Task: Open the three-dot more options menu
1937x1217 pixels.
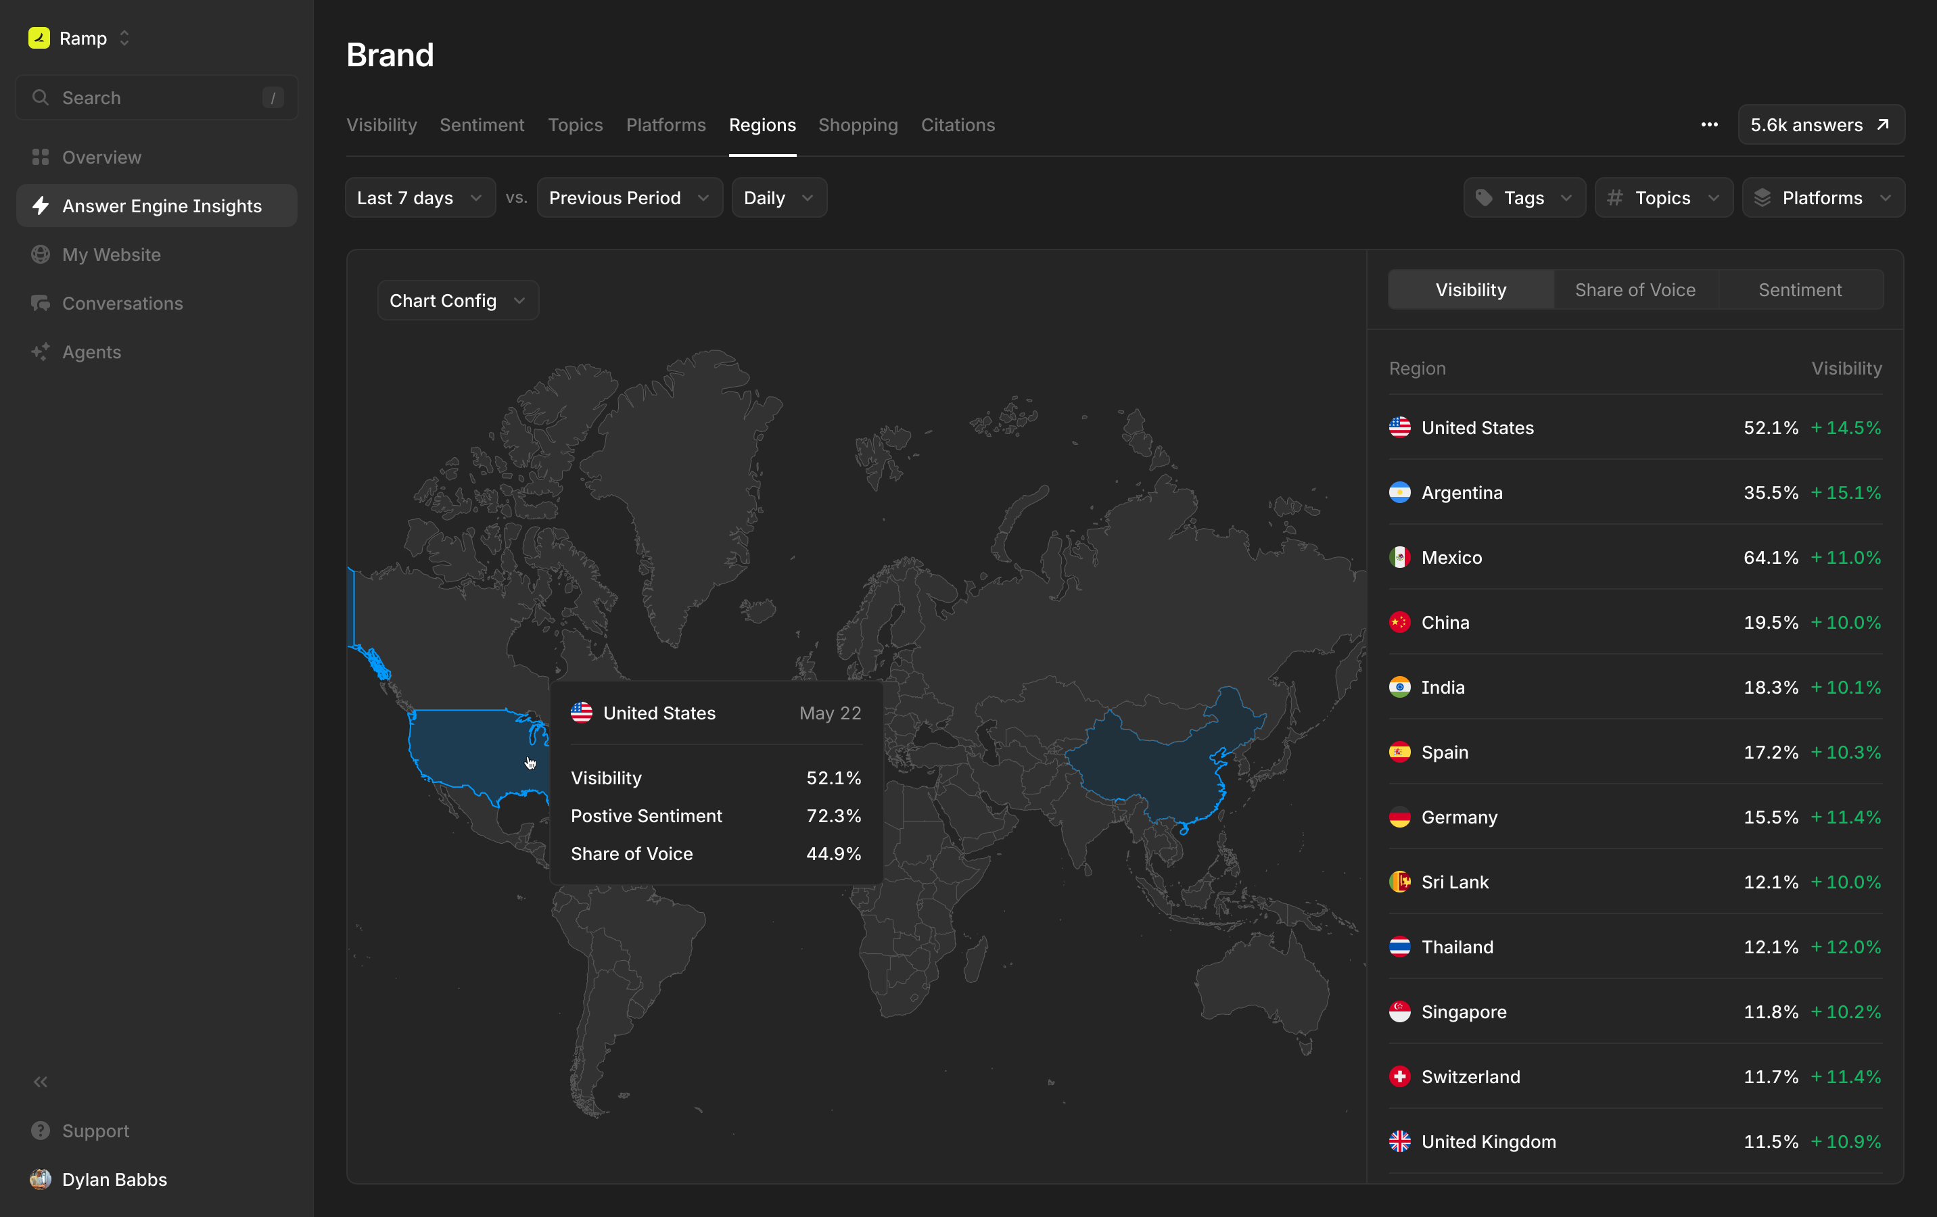Action: click(1709, 124)
